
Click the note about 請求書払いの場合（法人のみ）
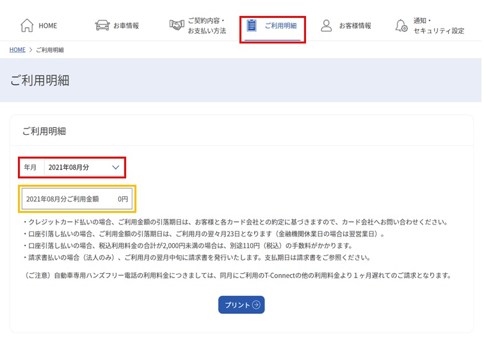coord(197,258)
